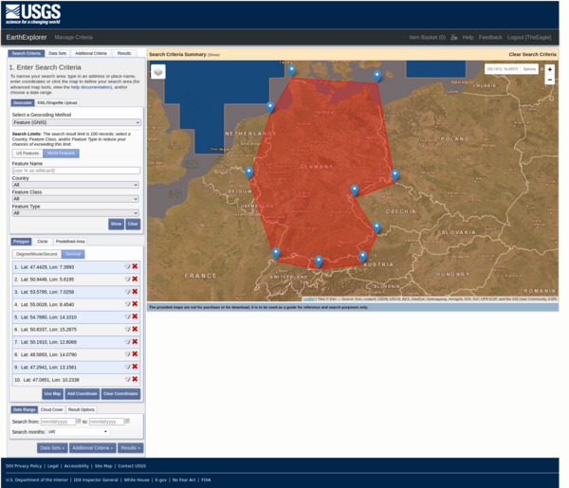Screen dimensions: 569x488
Task: Zoom out on the map
Action: (549, 81)
